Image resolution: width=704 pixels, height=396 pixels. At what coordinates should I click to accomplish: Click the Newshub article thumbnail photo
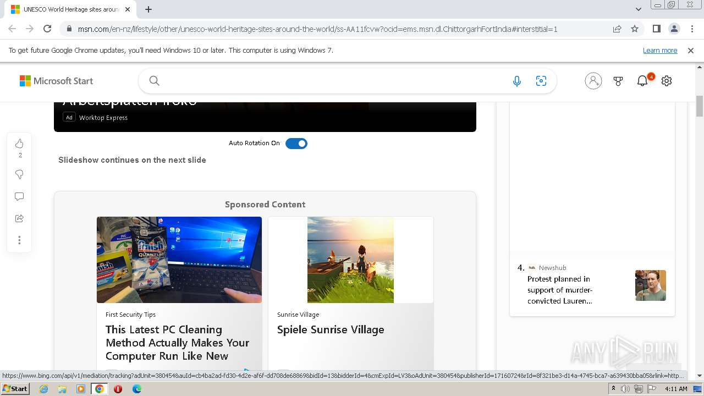click(651, 285)
